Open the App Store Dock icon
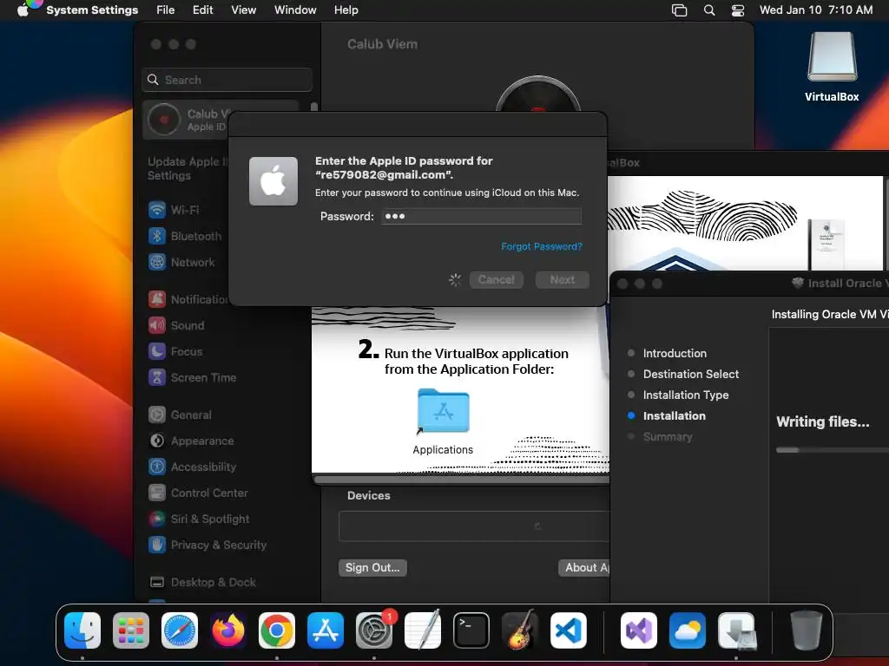The image size is (889, 666). [x=326, y=630]
